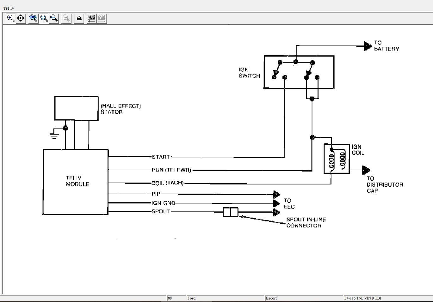This screenshot has width=433, height=302.
Task: Click the fit-to-window zoom icon
Action: [44, 18]
